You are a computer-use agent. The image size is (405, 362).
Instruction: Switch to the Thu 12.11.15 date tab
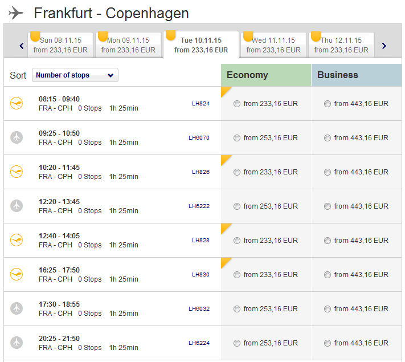[341, 45]
